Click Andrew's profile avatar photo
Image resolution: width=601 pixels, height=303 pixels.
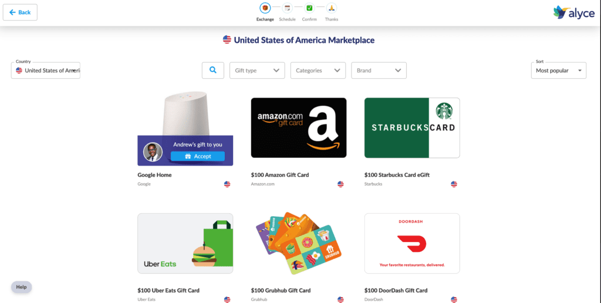pos(153,152)
